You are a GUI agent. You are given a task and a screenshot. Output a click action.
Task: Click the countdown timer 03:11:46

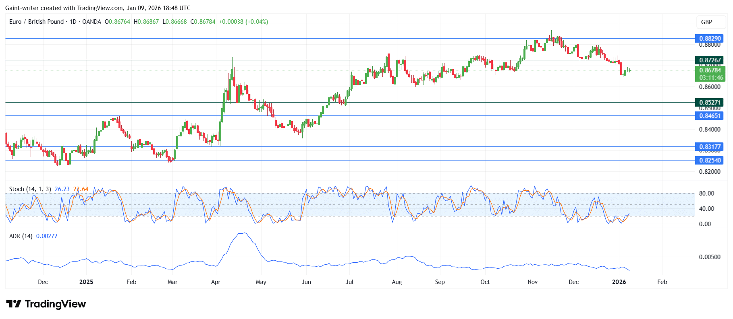pos(711,78)
